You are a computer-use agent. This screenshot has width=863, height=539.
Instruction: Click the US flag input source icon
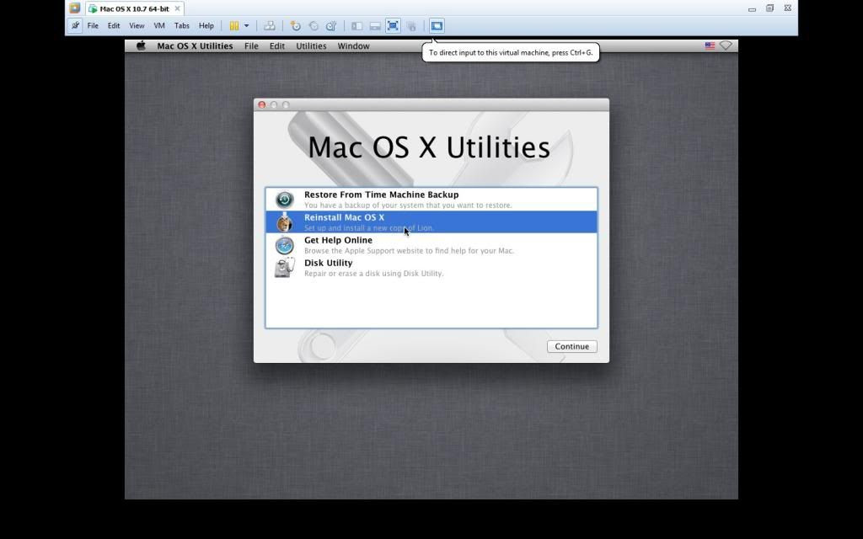click(710, 45)
